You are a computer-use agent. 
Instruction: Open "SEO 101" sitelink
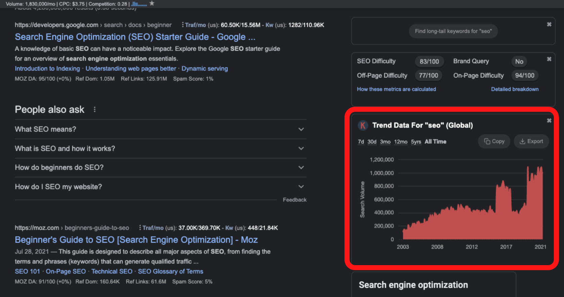pyautogui.click(x=27, y=271)
